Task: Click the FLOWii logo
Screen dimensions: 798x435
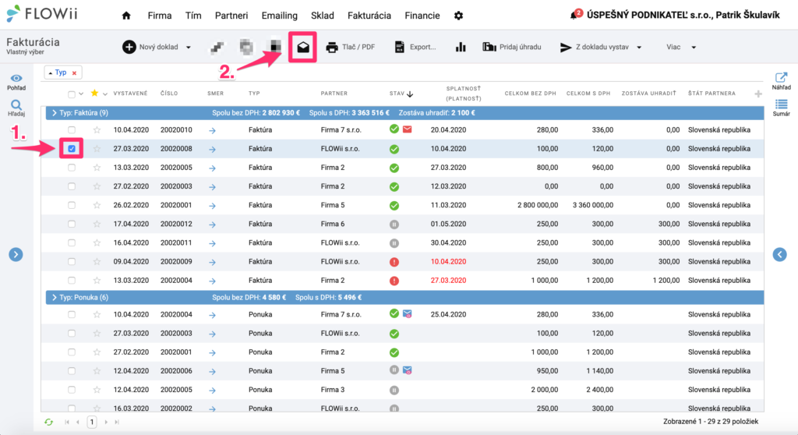Action: click(43, 14)
